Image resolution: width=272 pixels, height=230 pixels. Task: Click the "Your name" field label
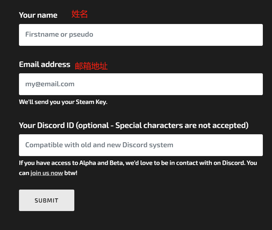point(38,15)
